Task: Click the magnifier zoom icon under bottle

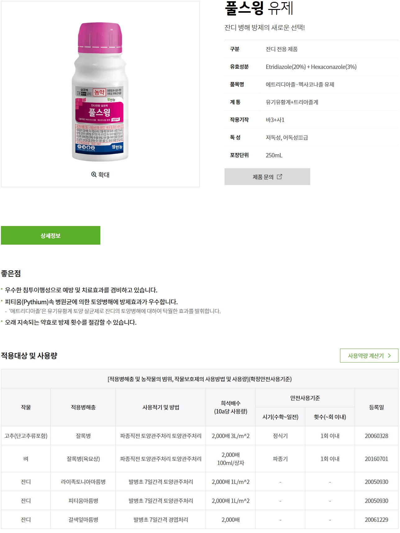Action: 94,174
